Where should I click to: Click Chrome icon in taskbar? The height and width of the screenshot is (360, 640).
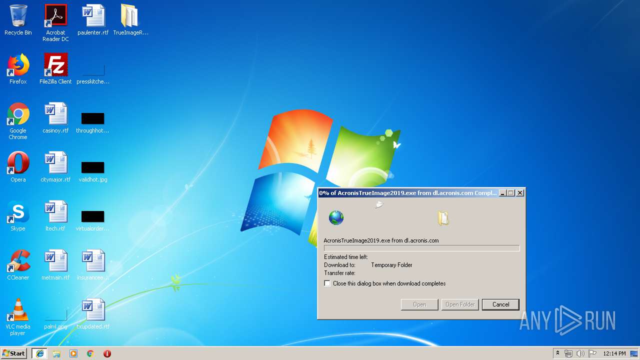pos(90,353)
